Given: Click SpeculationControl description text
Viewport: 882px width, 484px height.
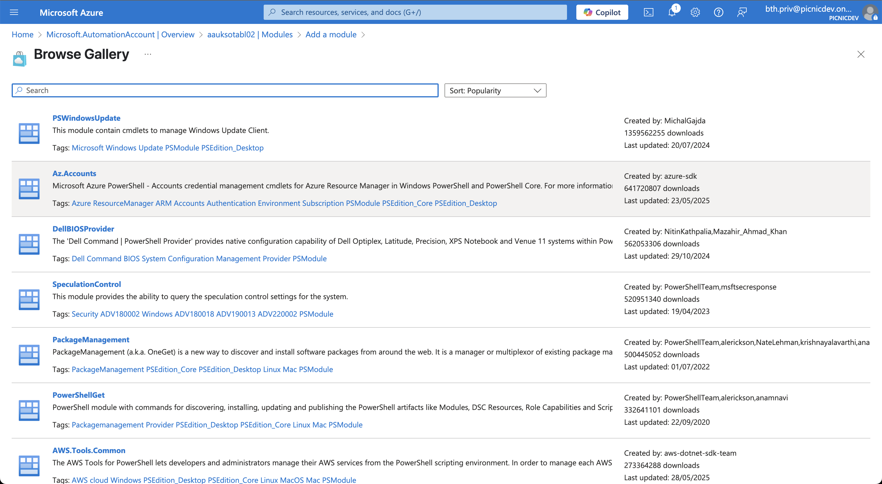Looking at the screenshot, I should pos(200,297).
